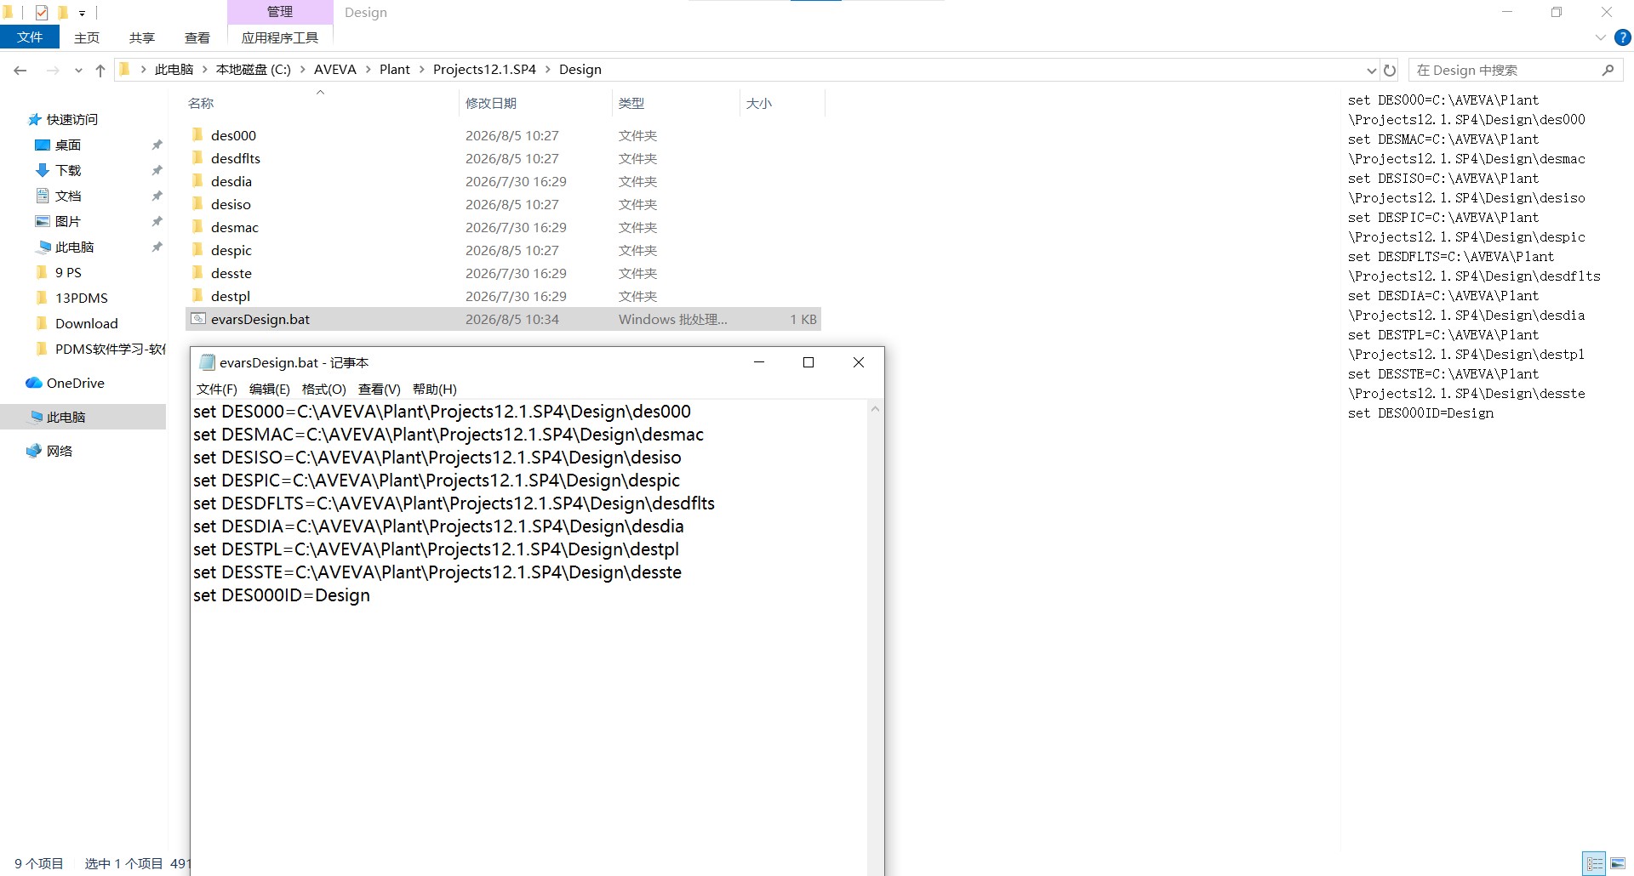1634x876 pixels.
Task: Open the Explorer Help question mark icon
Action: 1623,37
